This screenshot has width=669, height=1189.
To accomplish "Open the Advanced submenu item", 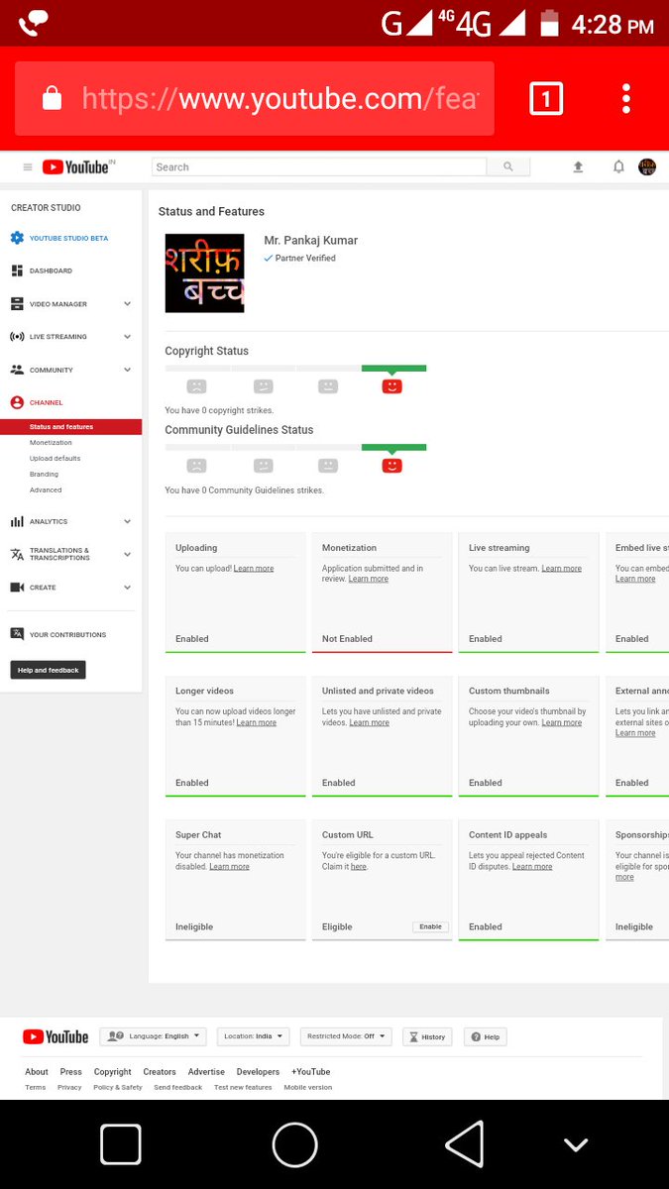I will click(46, 490).
